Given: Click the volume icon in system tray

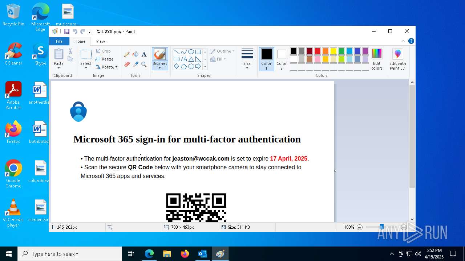Looking at the screenshot, I should 418,254.
